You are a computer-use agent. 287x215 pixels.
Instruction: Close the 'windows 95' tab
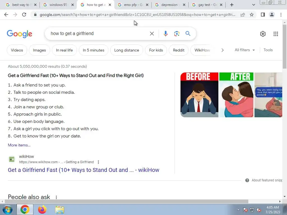pyautogui.click(x=73, y=5)
